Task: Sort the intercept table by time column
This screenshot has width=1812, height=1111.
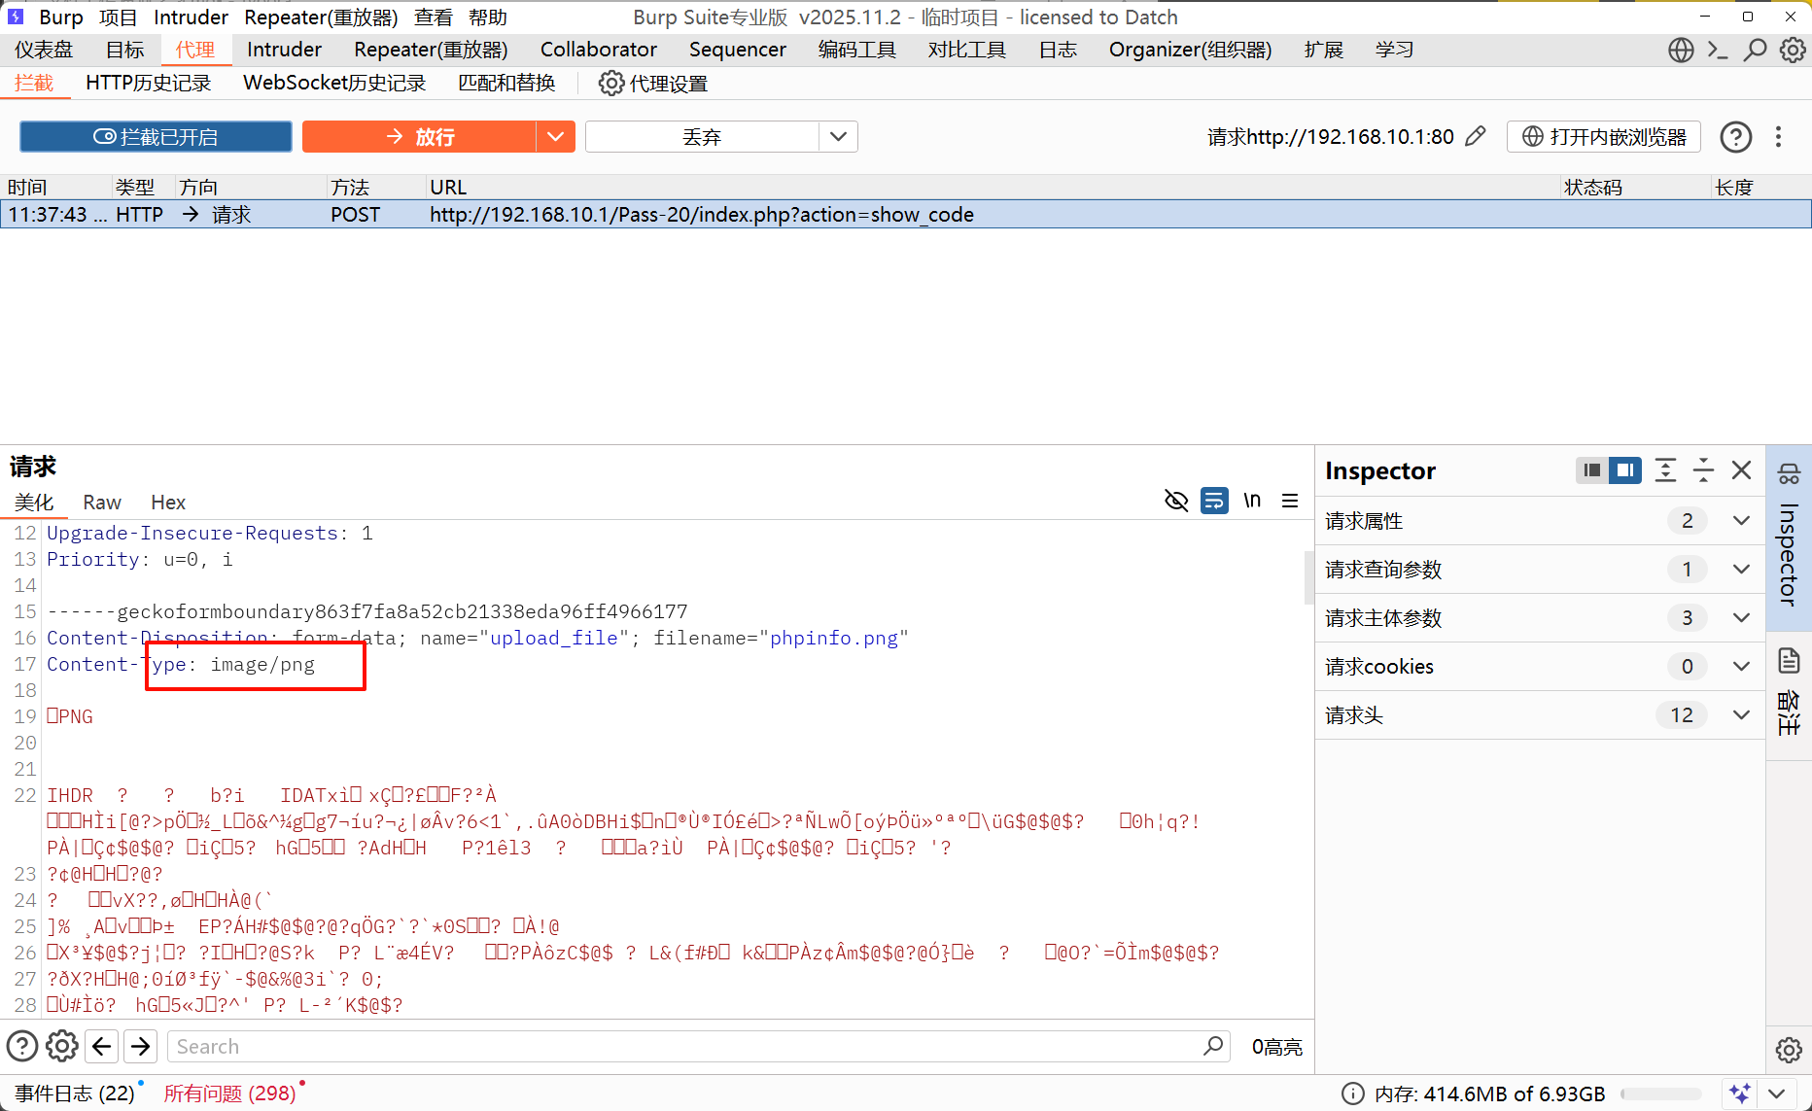Action: pos(55,187)
